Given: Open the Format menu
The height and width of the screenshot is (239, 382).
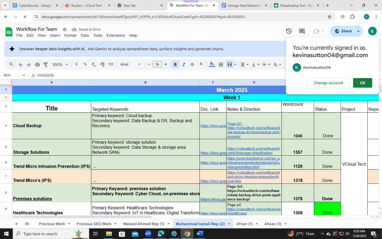Looking at the screenshot, I should [70, 35].
